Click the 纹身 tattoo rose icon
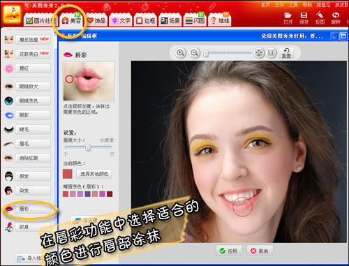 (9, 227)
